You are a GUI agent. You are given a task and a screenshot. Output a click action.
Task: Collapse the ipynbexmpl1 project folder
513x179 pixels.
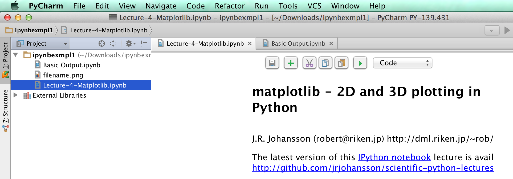[16, 55]
